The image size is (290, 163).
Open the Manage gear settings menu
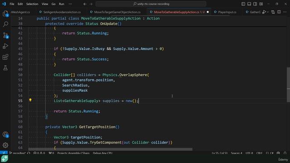(5, 145)
